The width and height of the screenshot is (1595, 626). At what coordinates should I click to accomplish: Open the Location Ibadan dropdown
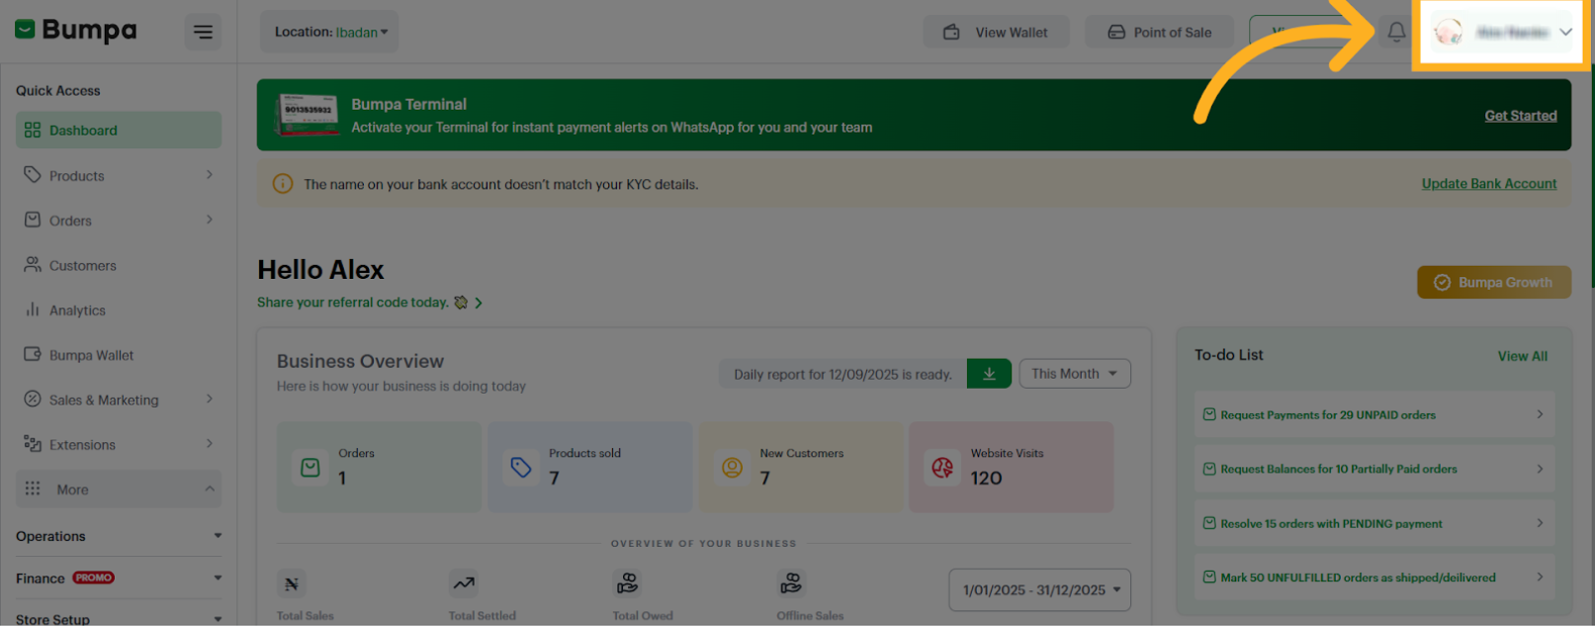coord(329,32)
